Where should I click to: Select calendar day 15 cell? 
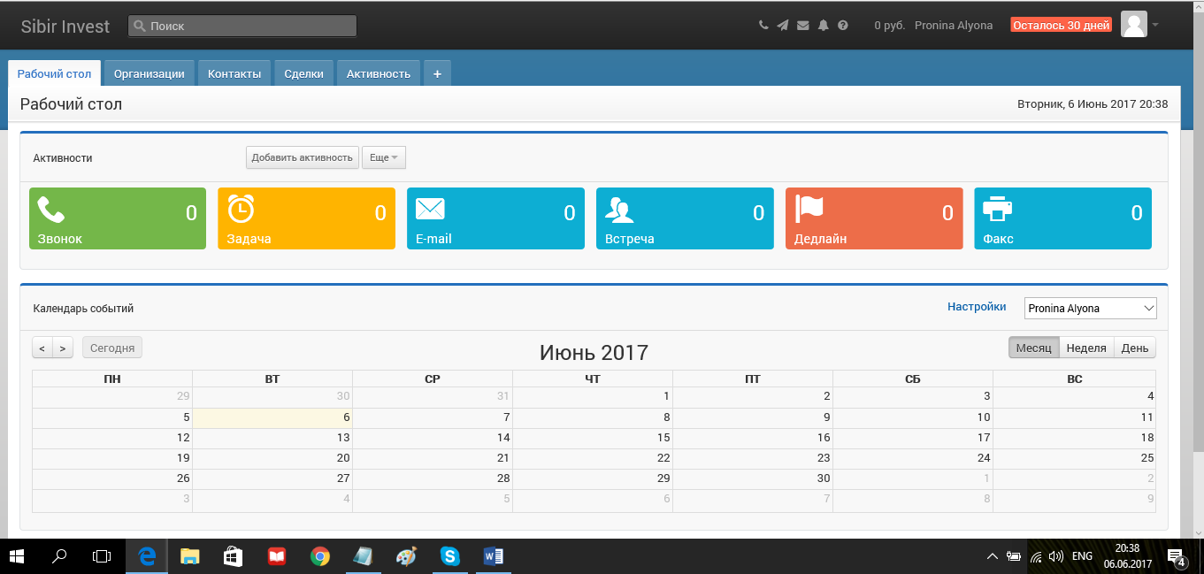pos(593,438)
